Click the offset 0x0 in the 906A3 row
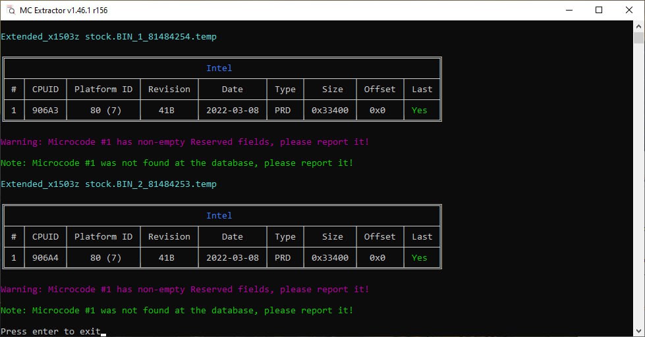Screen dimensions: 645x337 click(378, 110)
